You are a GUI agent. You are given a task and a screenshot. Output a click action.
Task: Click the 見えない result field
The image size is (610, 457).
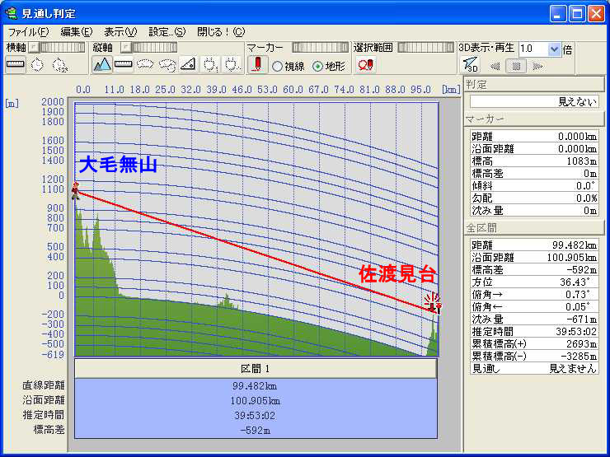click(x=534, y=102)
